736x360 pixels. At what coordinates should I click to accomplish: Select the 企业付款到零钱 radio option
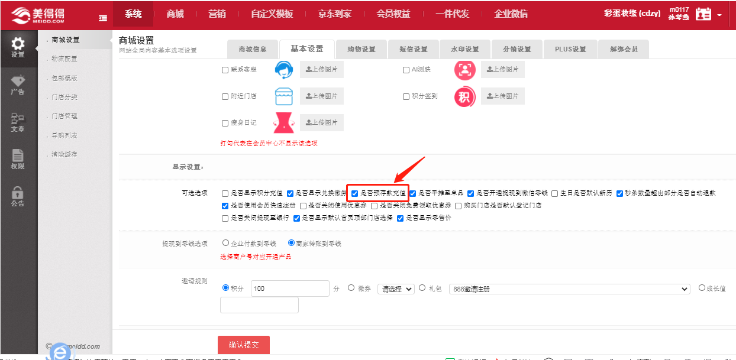click(225, 243)
